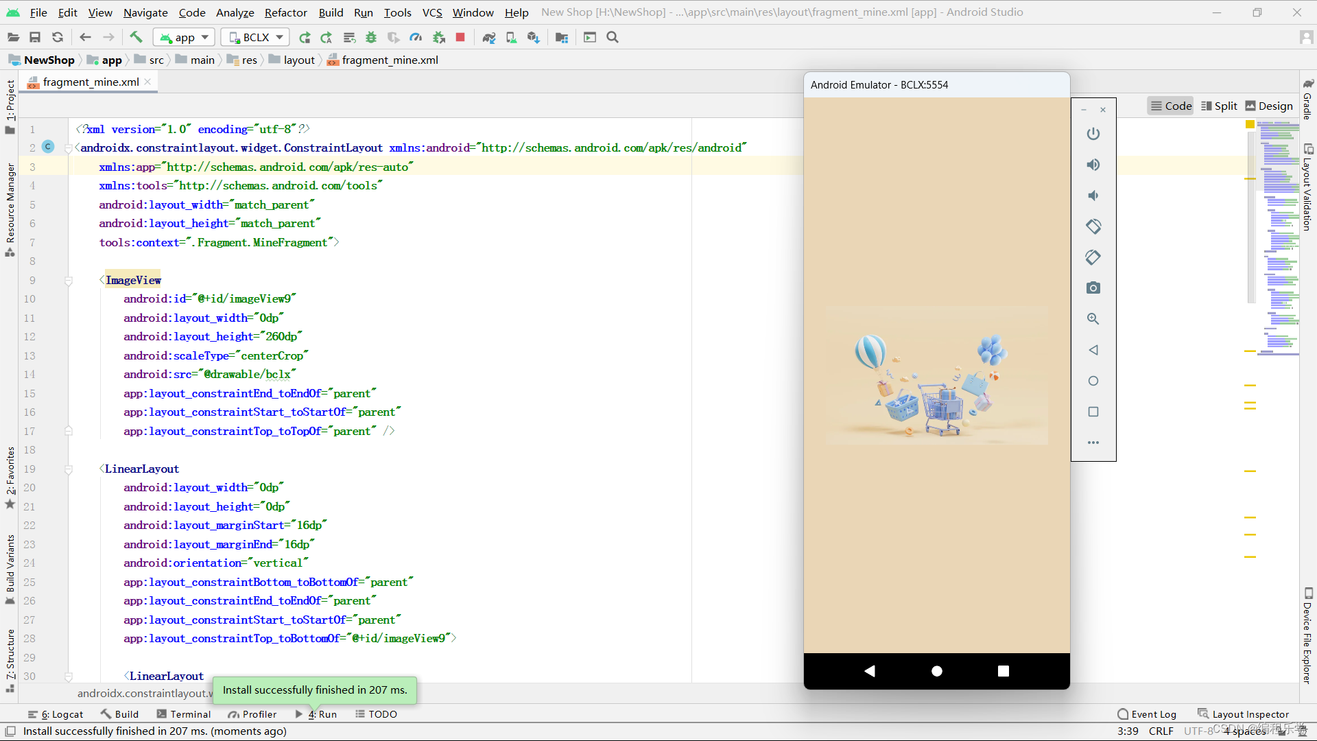Toggle the Project tool window
This screenshot has height=741, width=1317.
10,106
